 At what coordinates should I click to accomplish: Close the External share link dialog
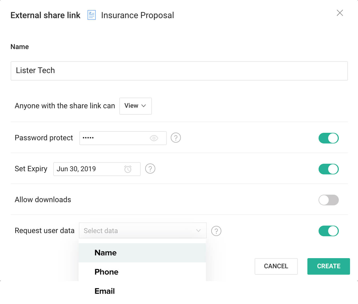340,13
